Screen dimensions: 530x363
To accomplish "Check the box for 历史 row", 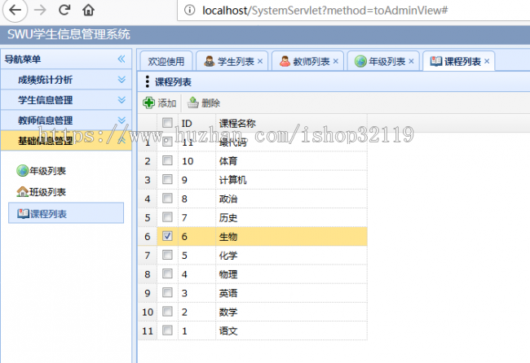I will click(x=167, y=217).
